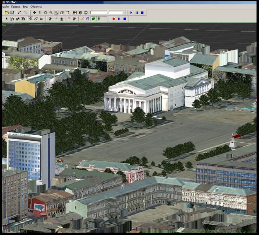Select the magnifying glass zoom tool

tap(51, 13)
